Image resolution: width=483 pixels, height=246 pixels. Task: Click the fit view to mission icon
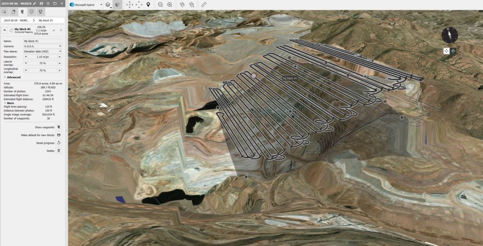coord(139,5)
